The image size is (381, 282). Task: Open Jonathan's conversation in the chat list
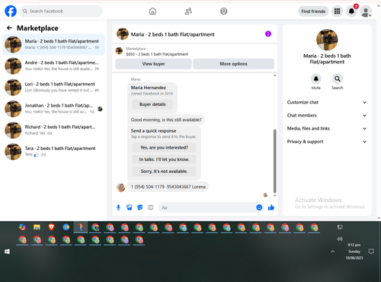click(53, 109)
